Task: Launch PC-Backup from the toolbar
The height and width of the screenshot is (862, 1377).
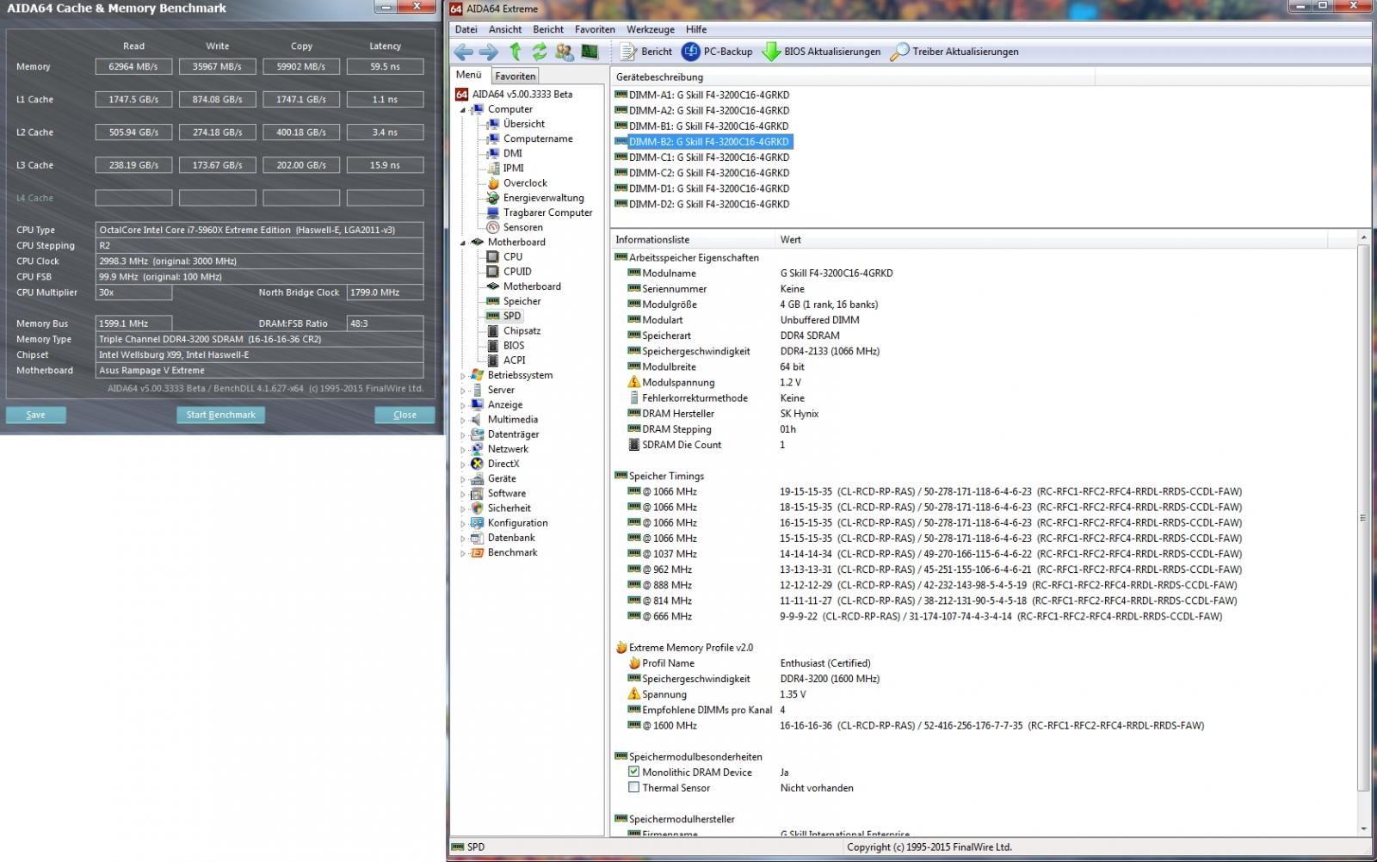Action: tap(717, 52)
